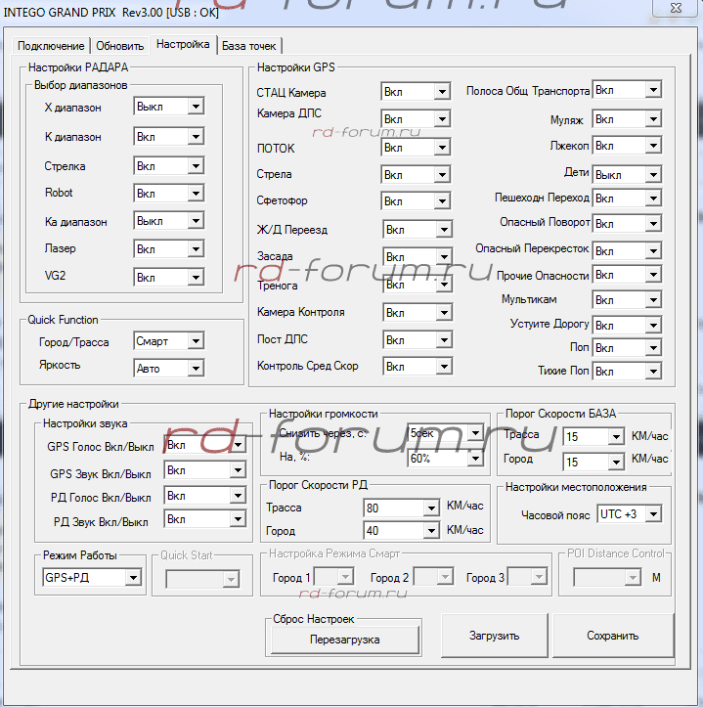Open the Полоса Общ Транспорта dropdown

tap(628, 90)
